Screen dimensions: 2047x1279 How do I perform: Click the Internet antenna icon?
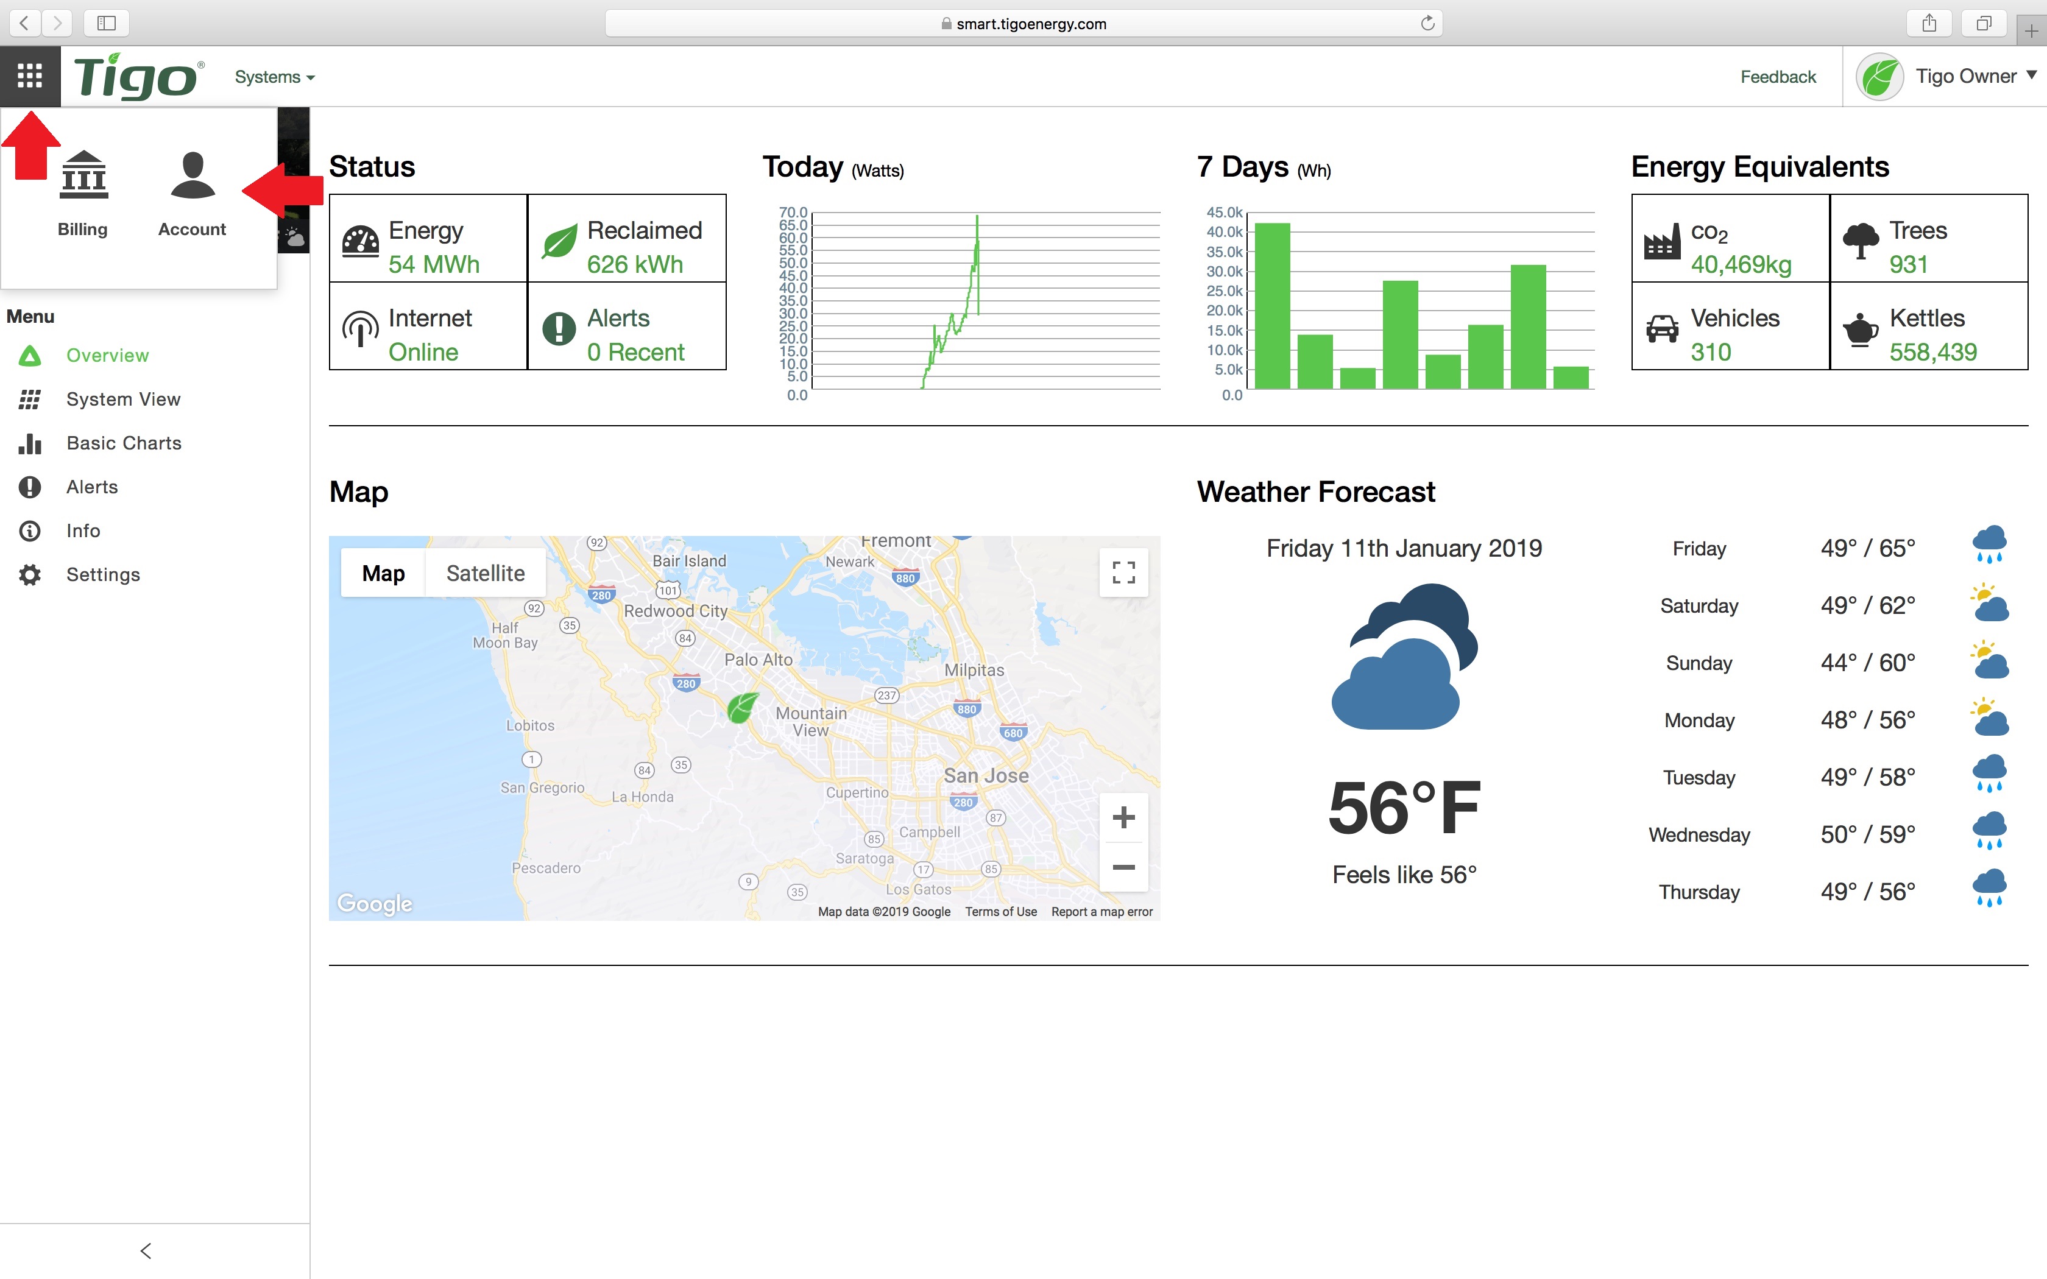pyautogui.click(x=360, y=328)
